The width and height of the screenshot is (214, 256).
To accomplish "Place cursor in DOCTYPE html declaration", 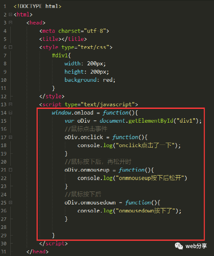I will point(37,6).
